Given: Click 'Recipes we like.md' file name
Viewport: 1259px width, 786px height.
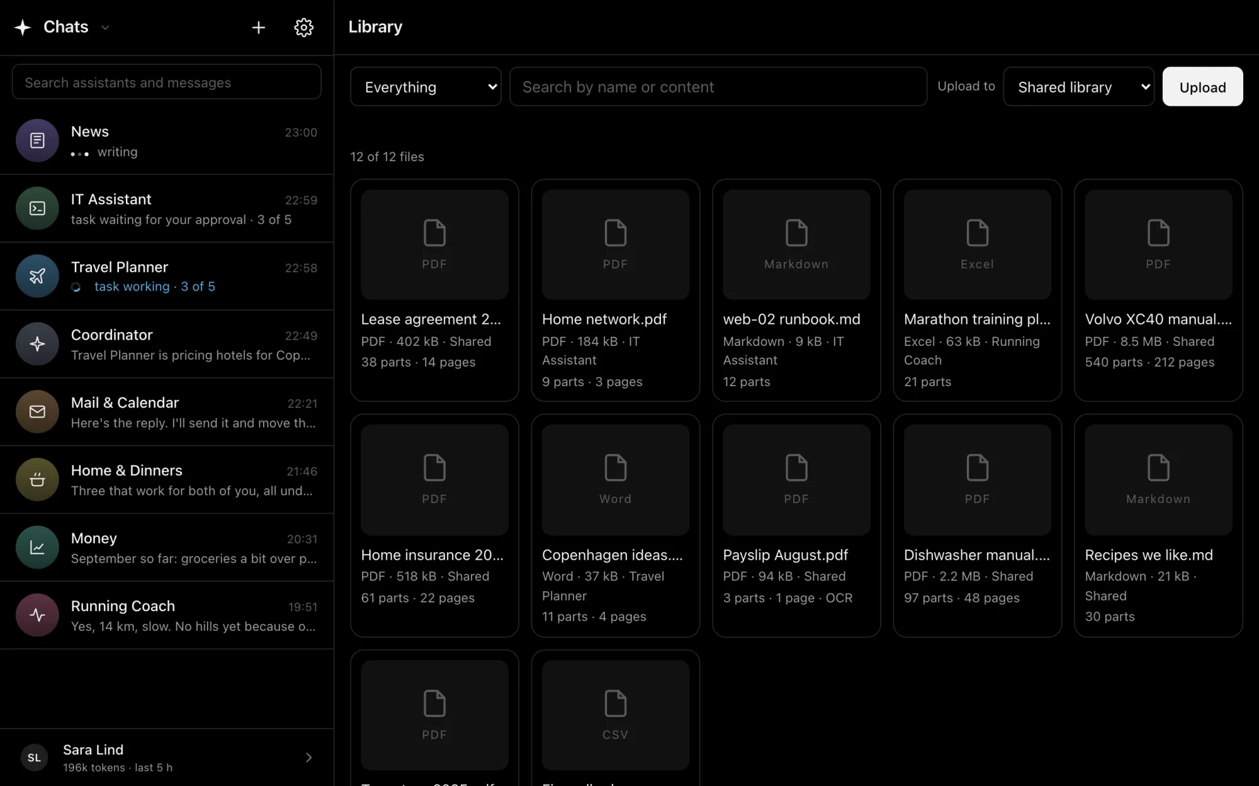Looking at the screenshot, I should coord(1149,555).
